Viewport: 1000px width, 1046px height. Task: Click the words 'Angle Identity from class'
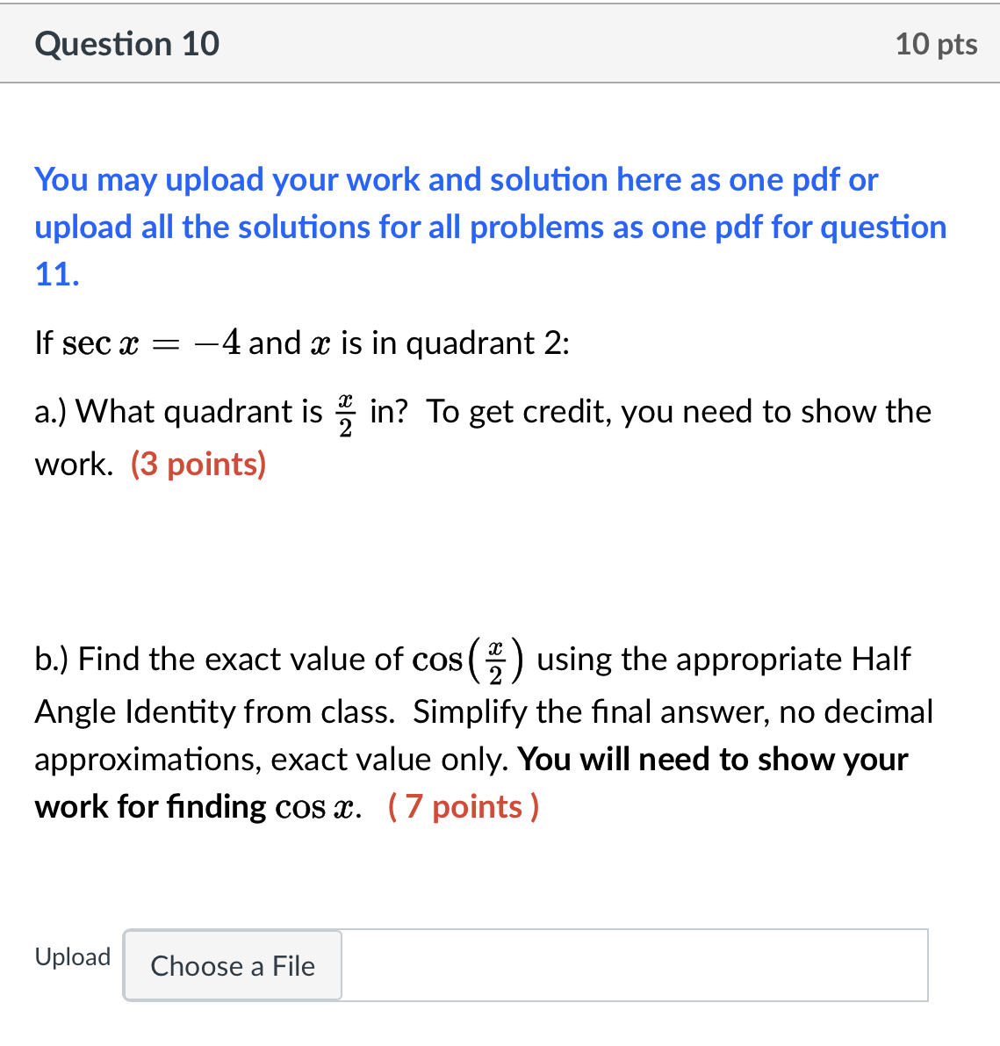tap(214, 711)
